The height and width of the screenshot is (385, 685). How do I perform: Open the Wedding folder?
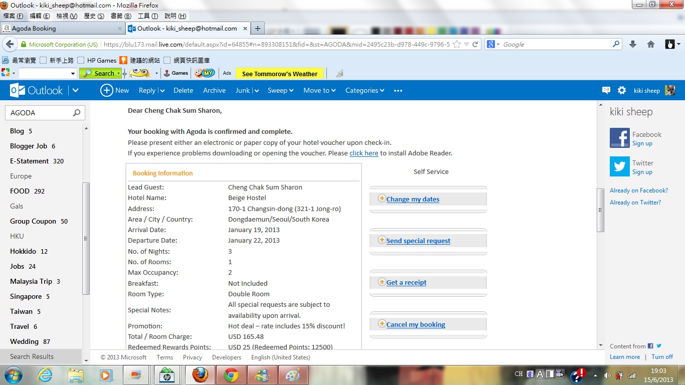(30, 341)
